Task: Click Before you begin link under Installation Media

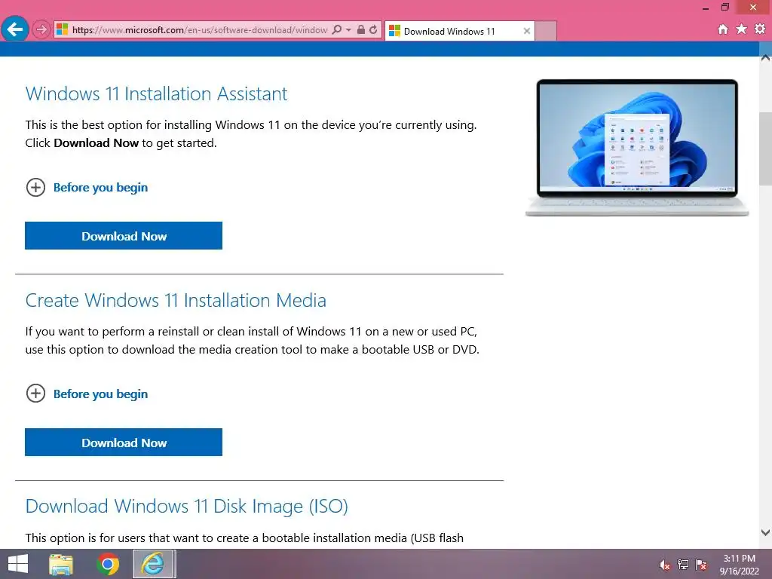Action: 100,394
